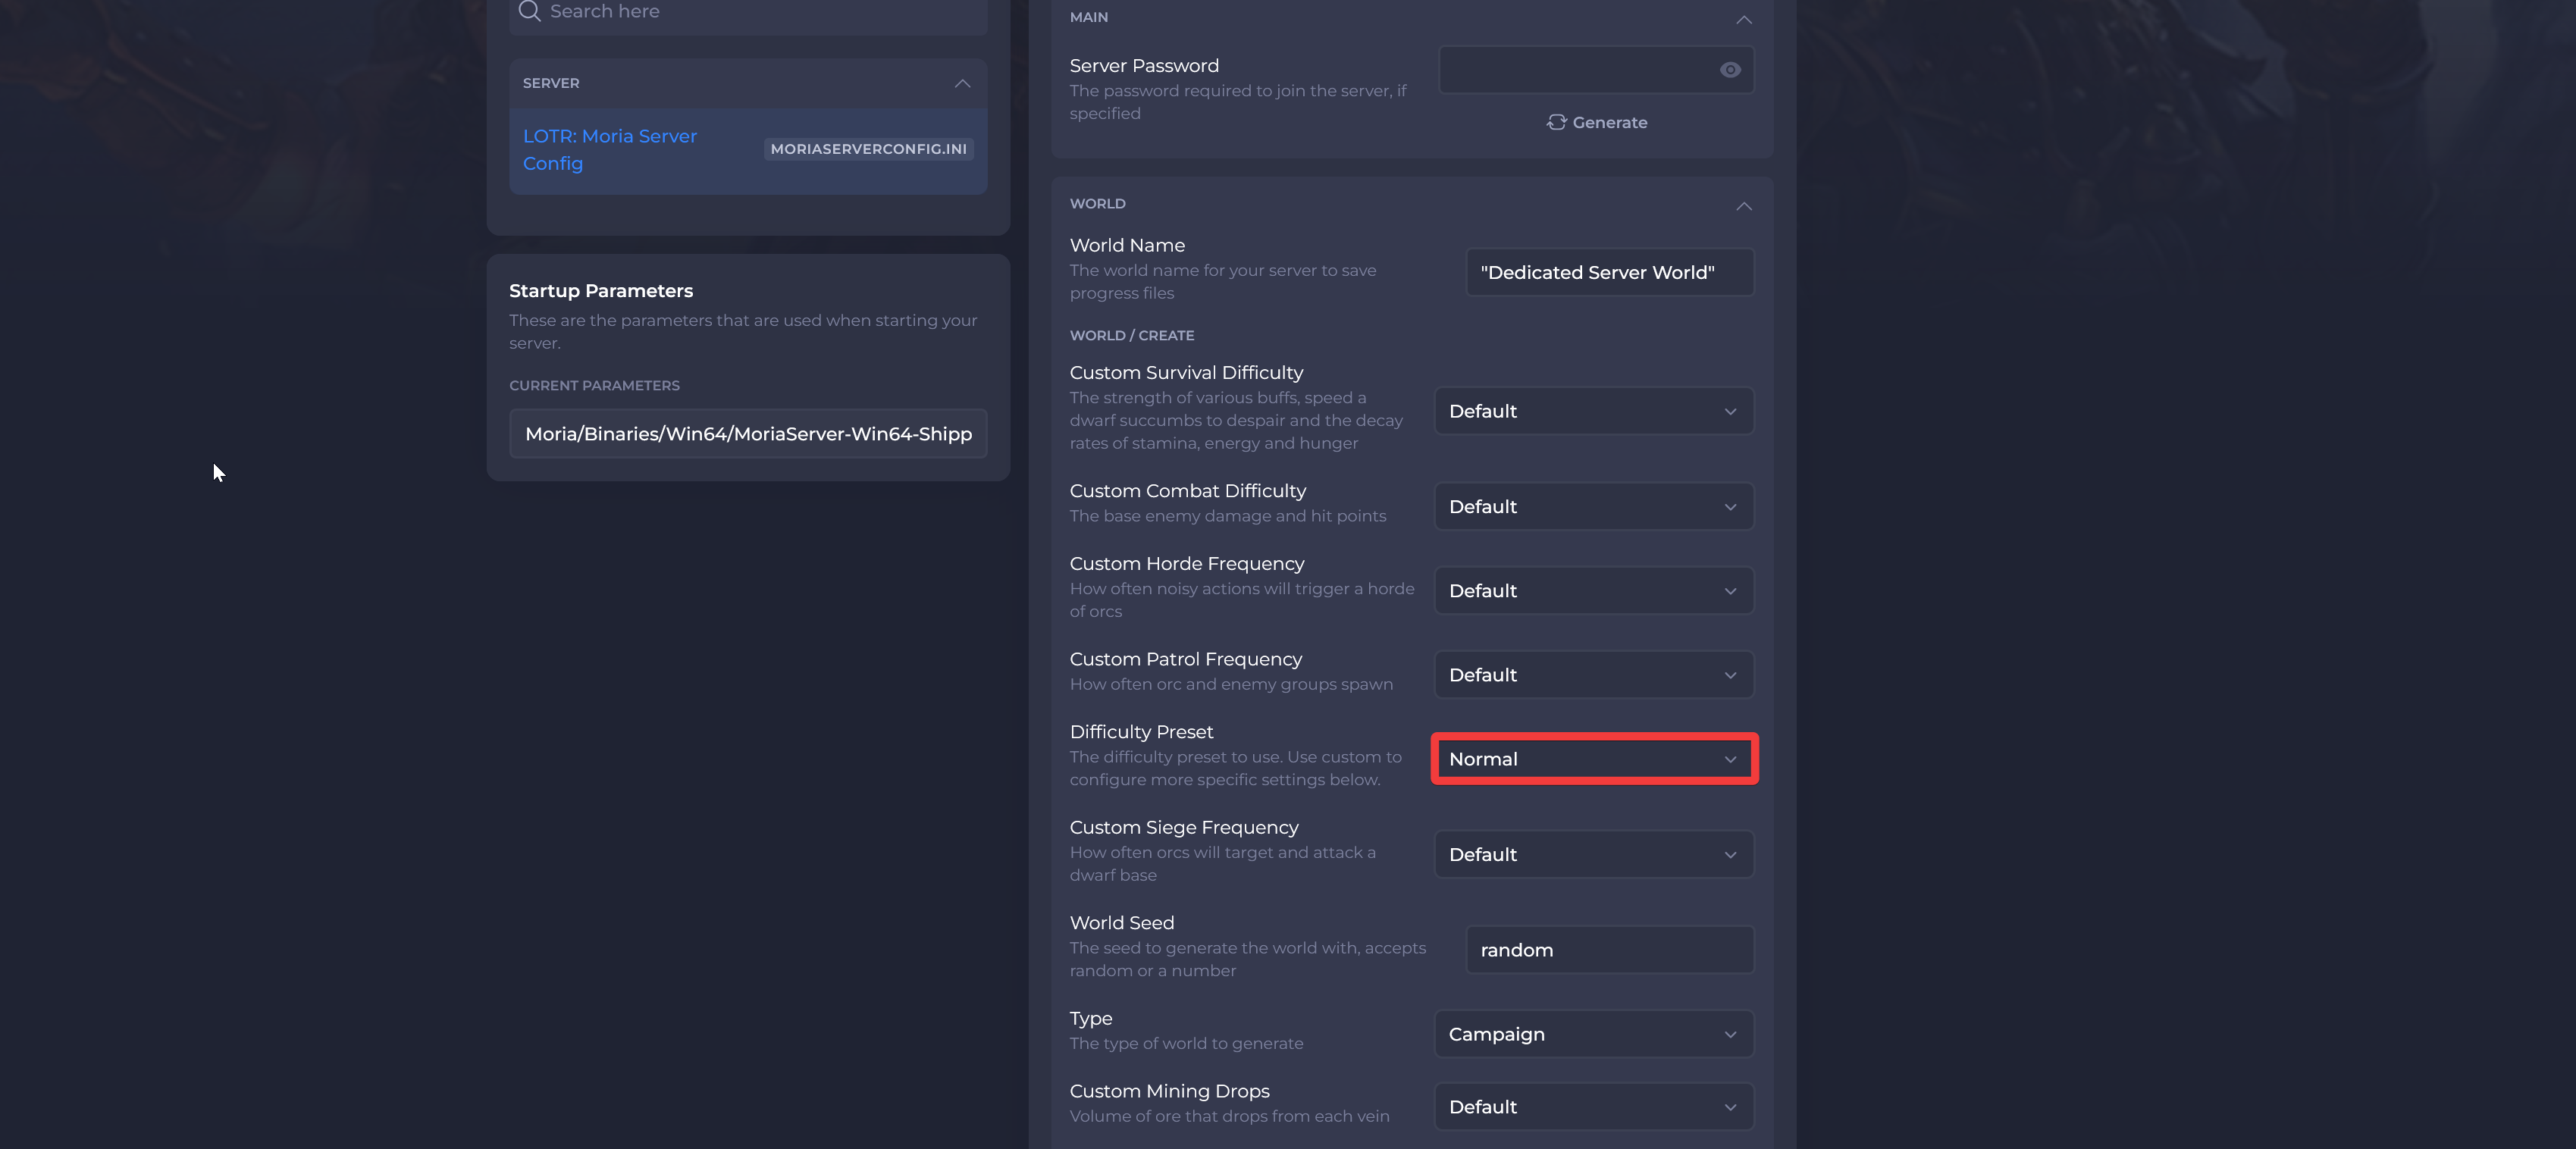2576x1149 pixels.
Task: Collapse the SERVER section chevron
Action: (962, 83)
